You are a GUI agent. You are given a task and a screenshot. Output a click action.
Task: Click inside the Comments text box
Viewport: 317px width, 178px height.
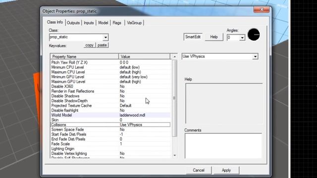click(x=223, y=146)
